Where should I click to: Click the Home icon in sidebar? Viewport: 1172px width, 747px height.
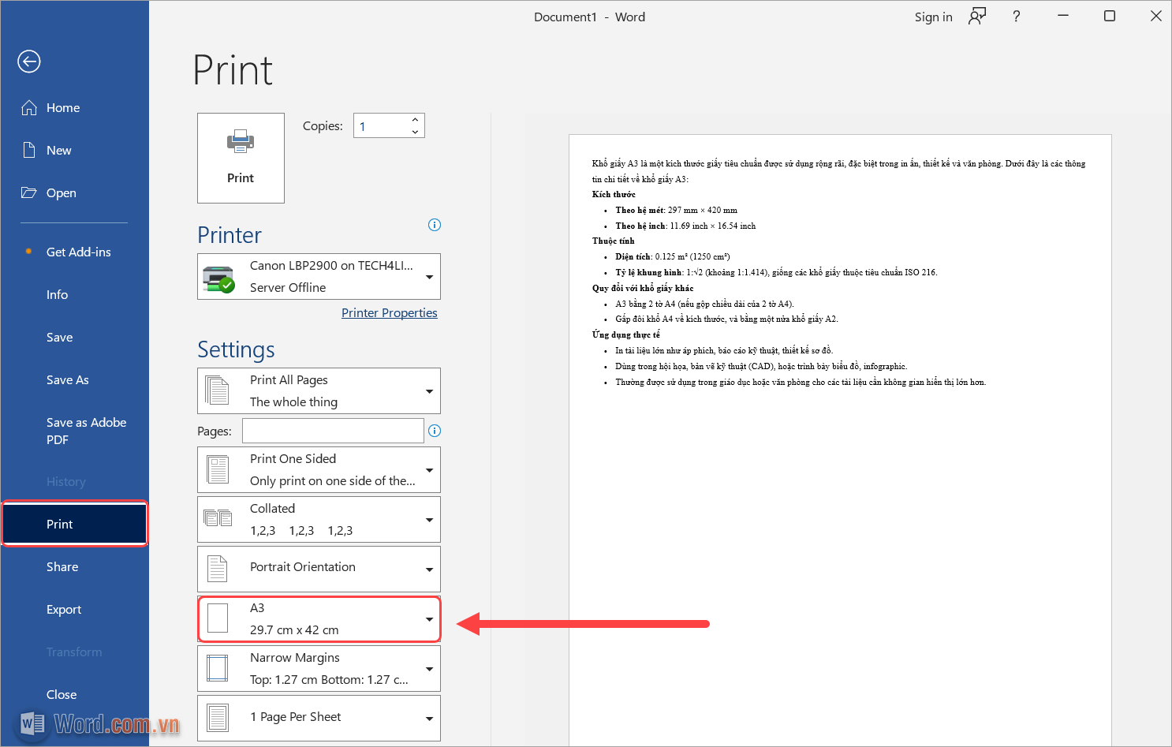pyautogui.click(x=29, y=108)
